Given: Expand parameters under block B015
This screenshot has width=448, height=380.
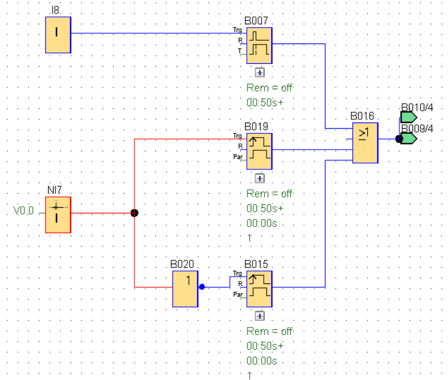Looking at the screenshot, I should coord(260,316).
